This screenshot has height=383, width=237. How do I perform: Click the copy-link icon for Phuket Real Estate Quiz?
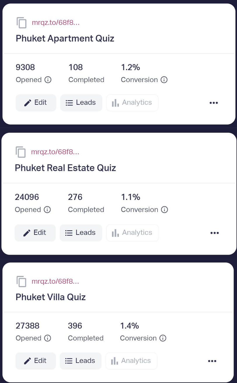click(x=20, y=152)
